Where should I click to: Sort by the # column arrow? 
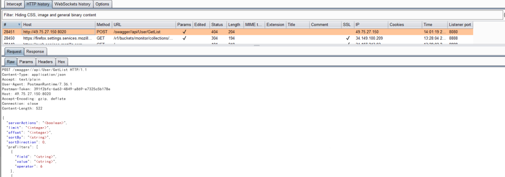click(19, 25)
